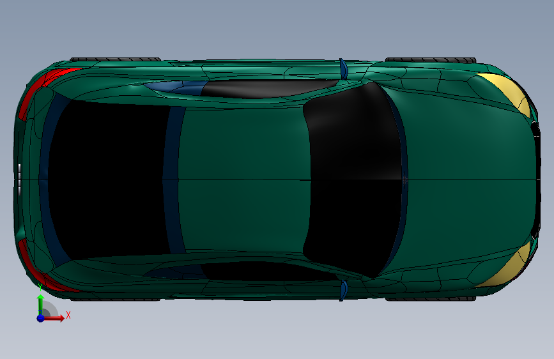
Task: Click the red X axis arrow of the triad
Action: [53, 318]
